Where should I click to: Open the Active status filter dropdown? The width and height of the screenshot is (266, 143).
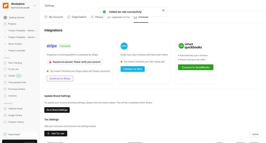tap(255, 134)
